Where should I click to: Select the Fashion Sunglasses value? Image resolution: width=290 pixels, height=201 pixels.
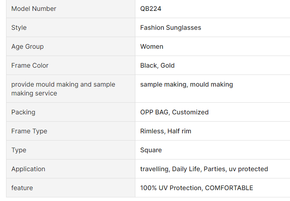(x=170, y=27)
